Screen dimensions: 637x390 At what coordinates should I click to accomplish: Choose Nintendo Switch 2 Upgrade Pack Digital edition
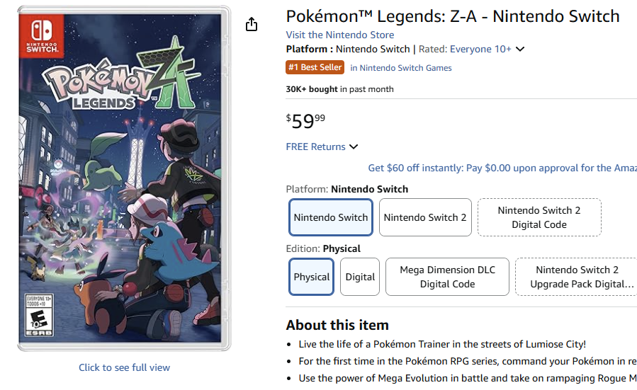tap(576, 277)
